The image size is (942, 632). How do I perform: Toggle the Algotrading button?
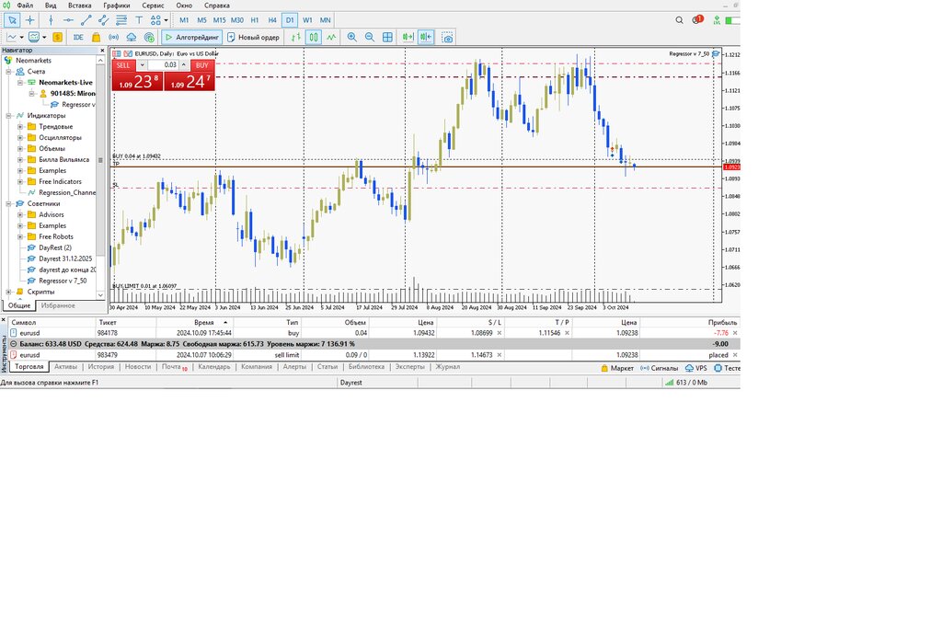click(x=191, y=37)
